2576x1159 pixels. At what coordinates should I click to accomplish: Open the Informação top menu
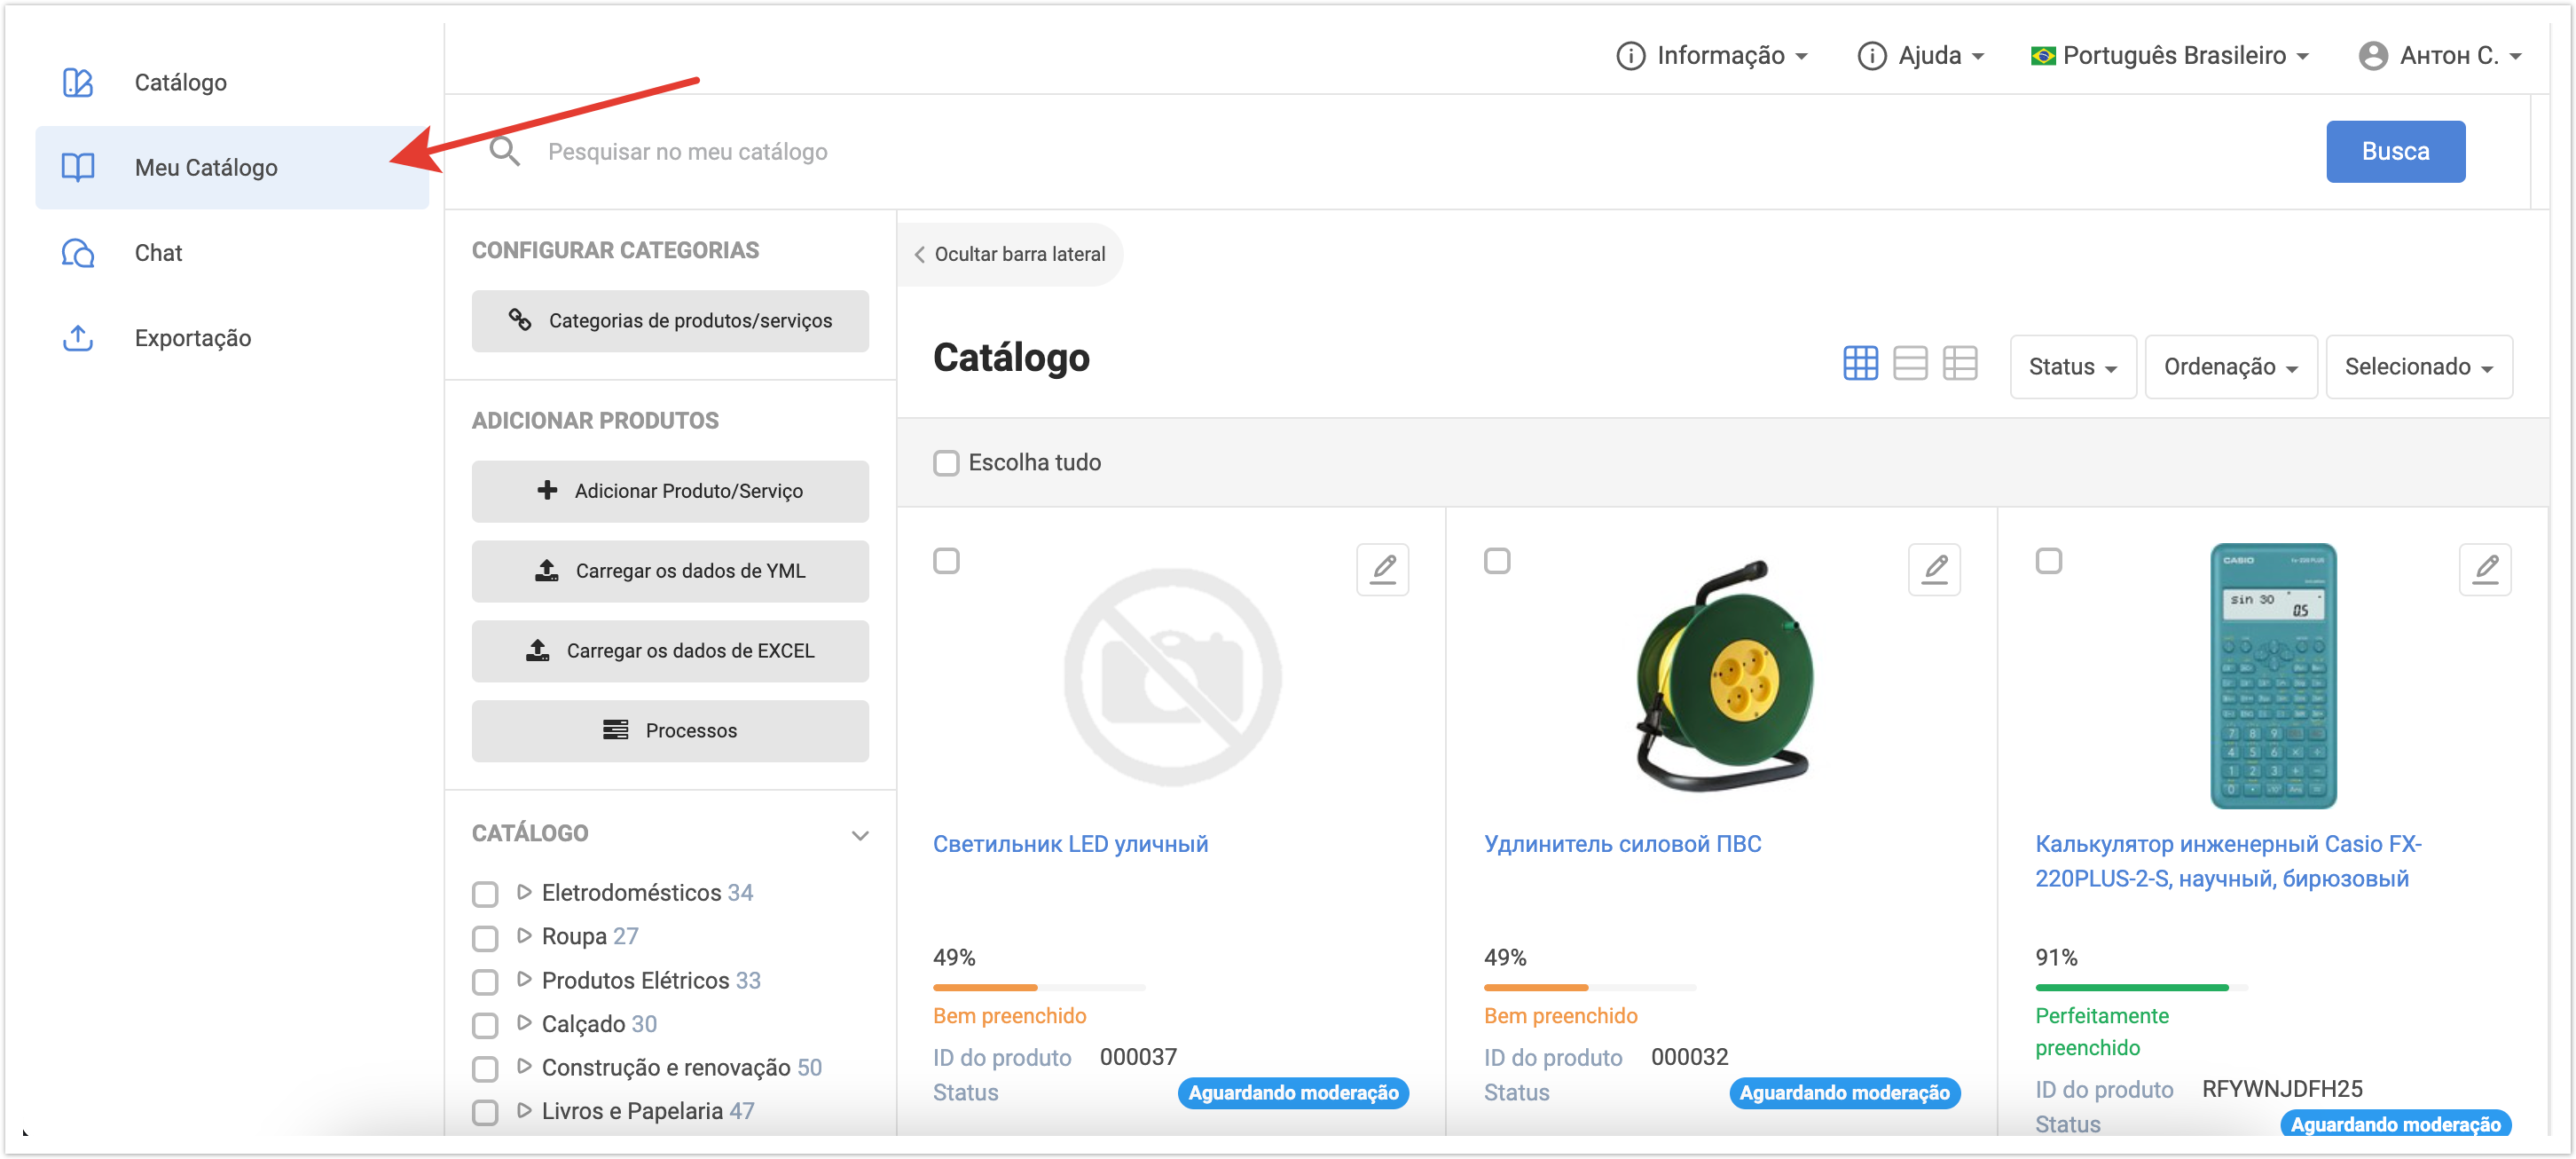[x=1712, y=56]
